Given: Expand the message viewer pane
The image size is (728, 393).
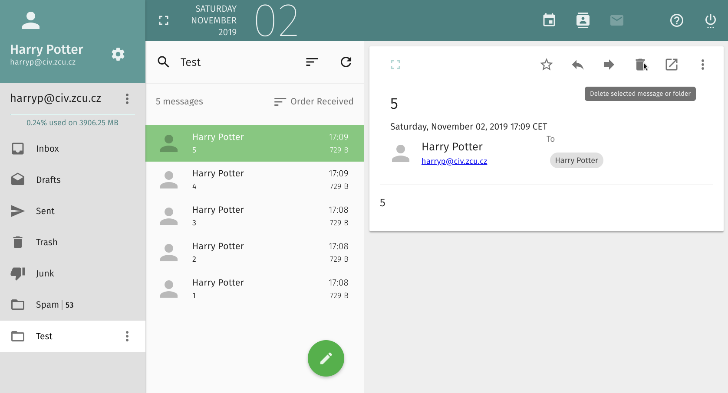Looking at the screenshot, I should (395, 65).
